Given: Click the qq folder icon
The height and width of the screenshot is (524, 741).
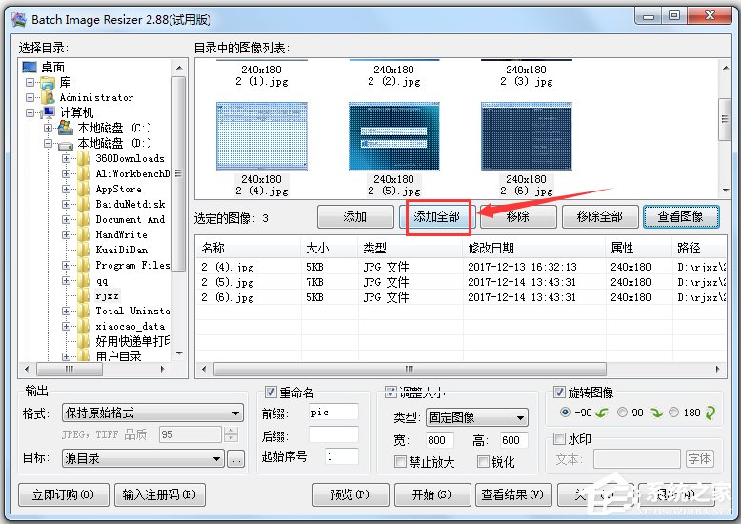Looking at the screenshot, I should (83, 280).
